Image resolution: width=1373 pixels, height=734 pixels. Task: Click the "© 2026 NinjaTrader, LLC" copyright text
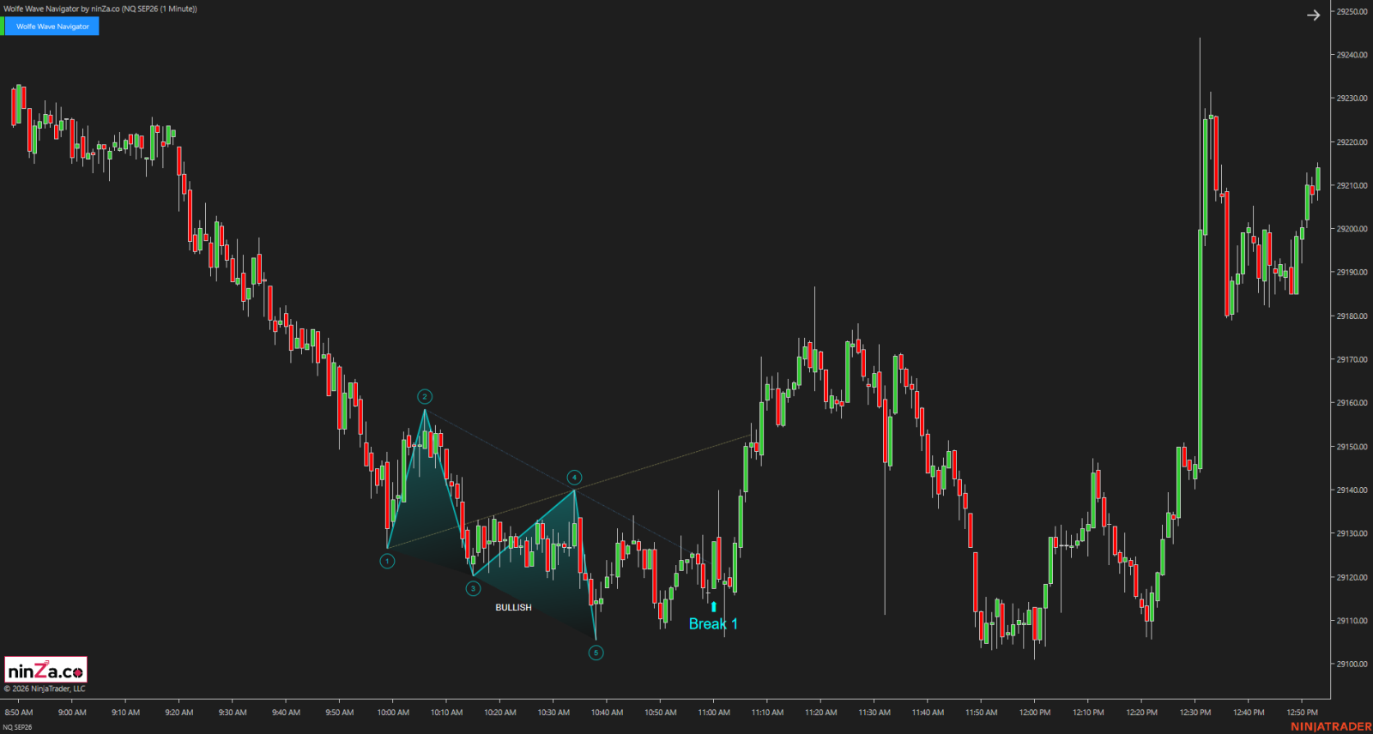(45, 689)
